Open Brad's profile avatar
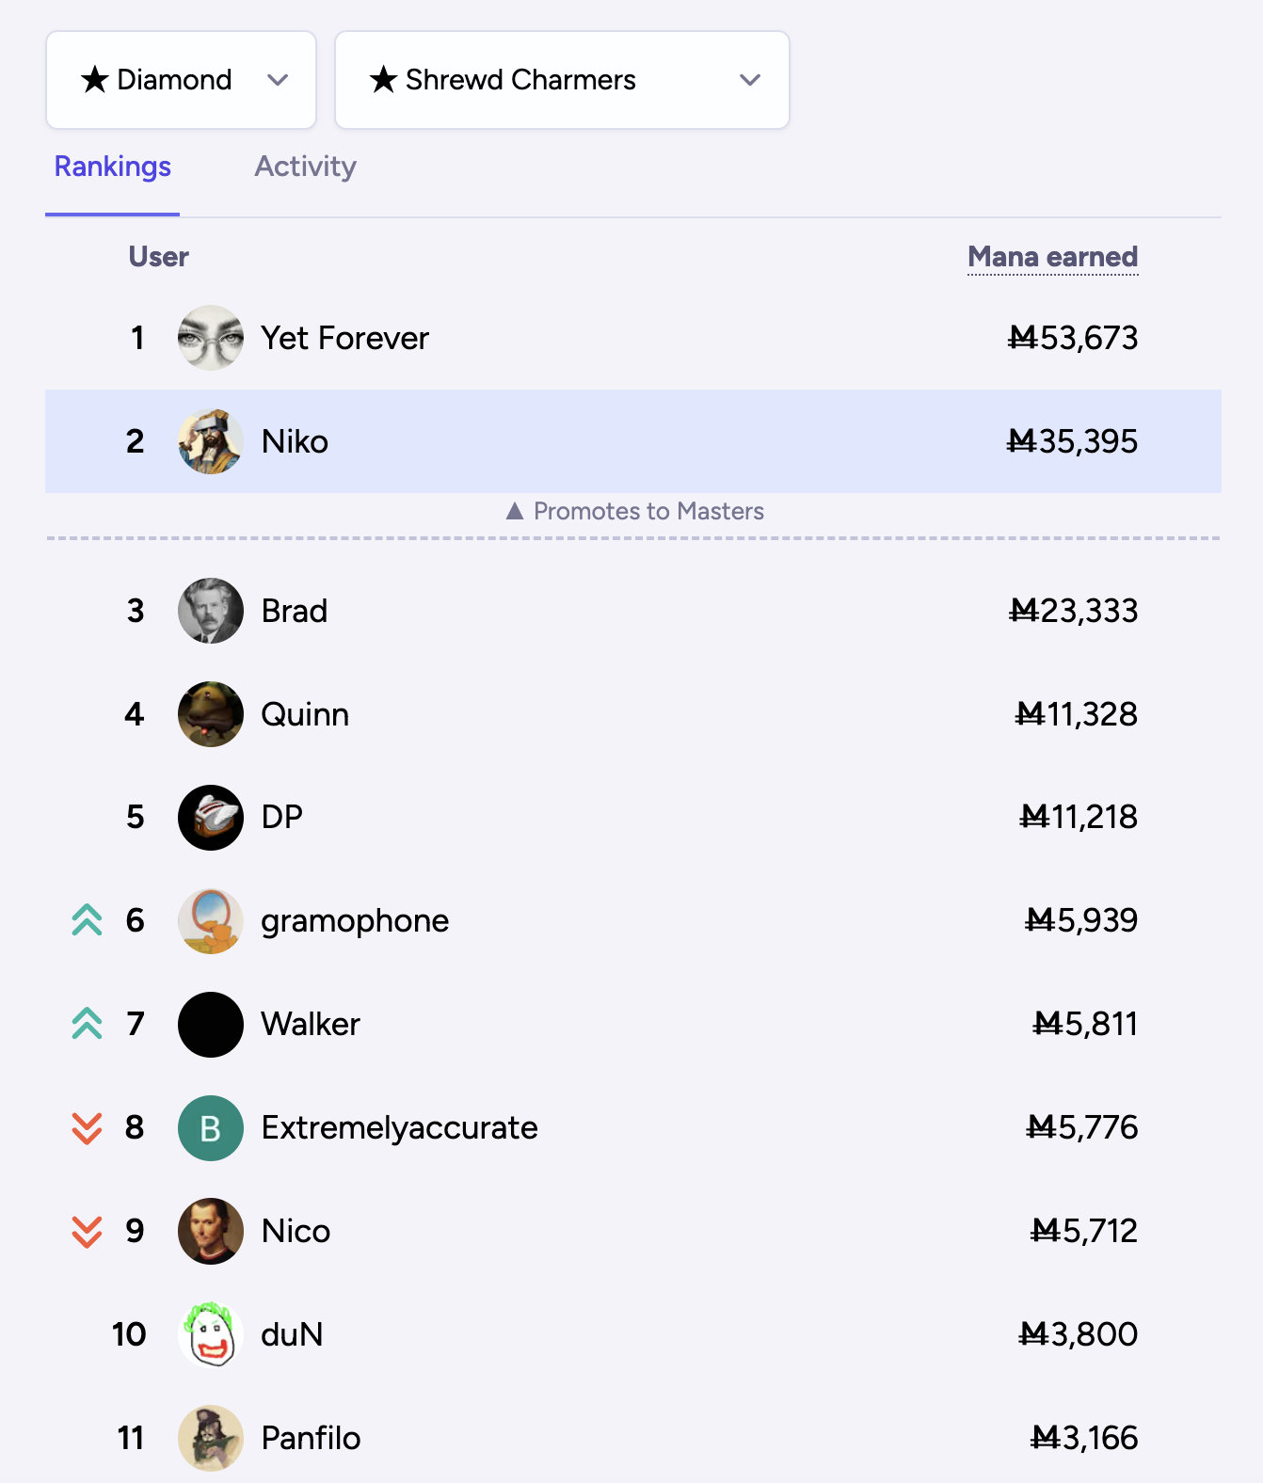This screenshot has height=1483, width=1263. click(x=211, y=611)
